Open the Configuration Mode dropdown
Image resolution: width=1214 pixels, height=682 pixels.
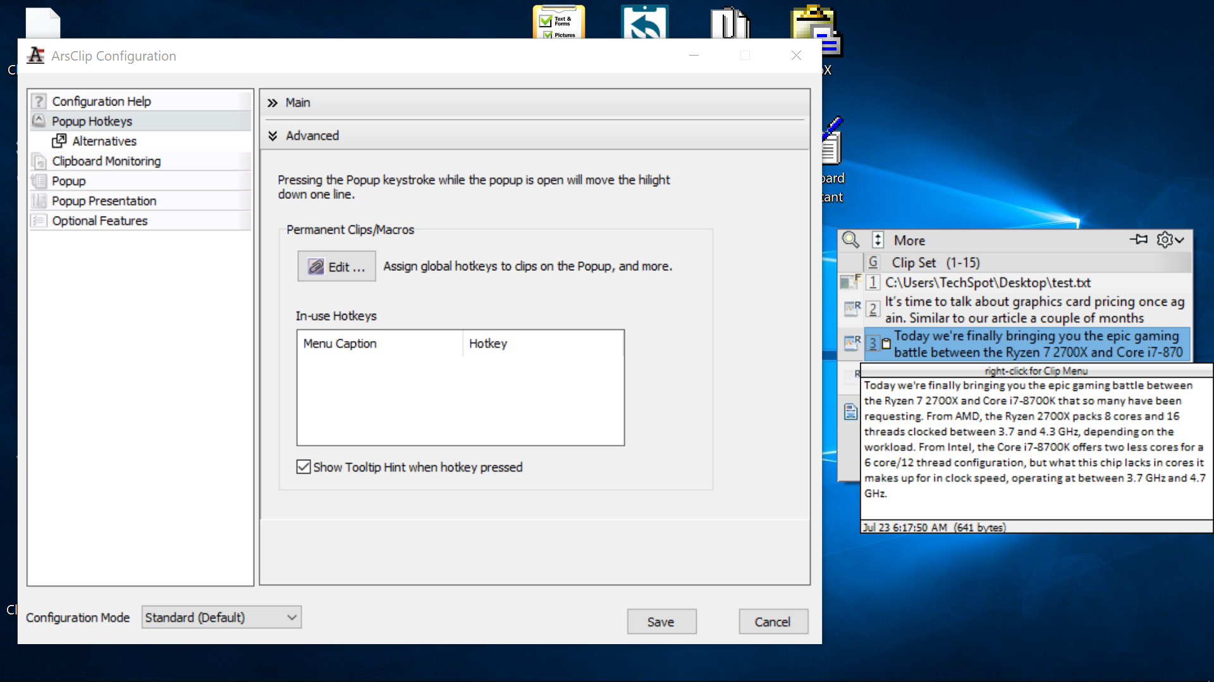click(x=221, y=618)
